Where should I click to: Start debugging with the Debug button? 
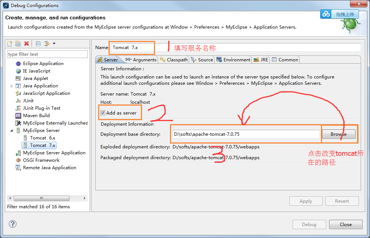(x=309, y=224)
